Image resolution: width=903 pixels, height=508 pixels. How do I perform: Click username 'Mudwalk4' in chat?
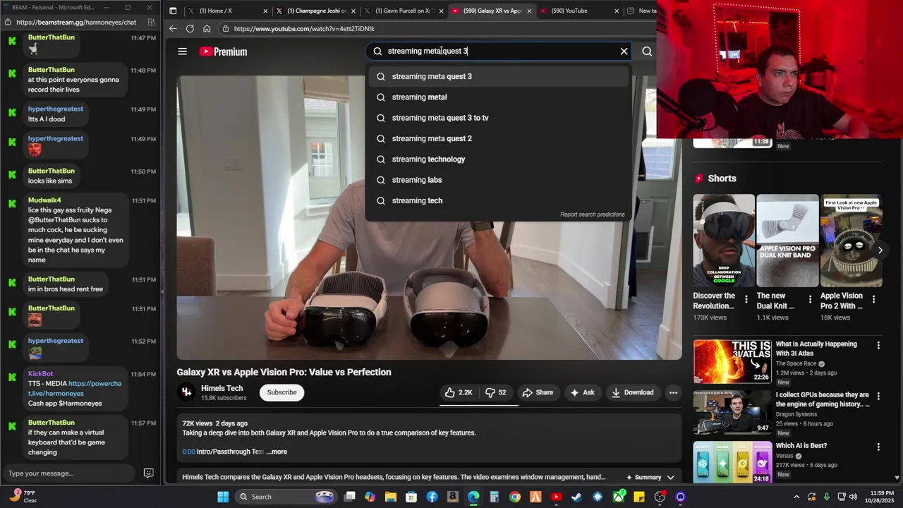44,200
